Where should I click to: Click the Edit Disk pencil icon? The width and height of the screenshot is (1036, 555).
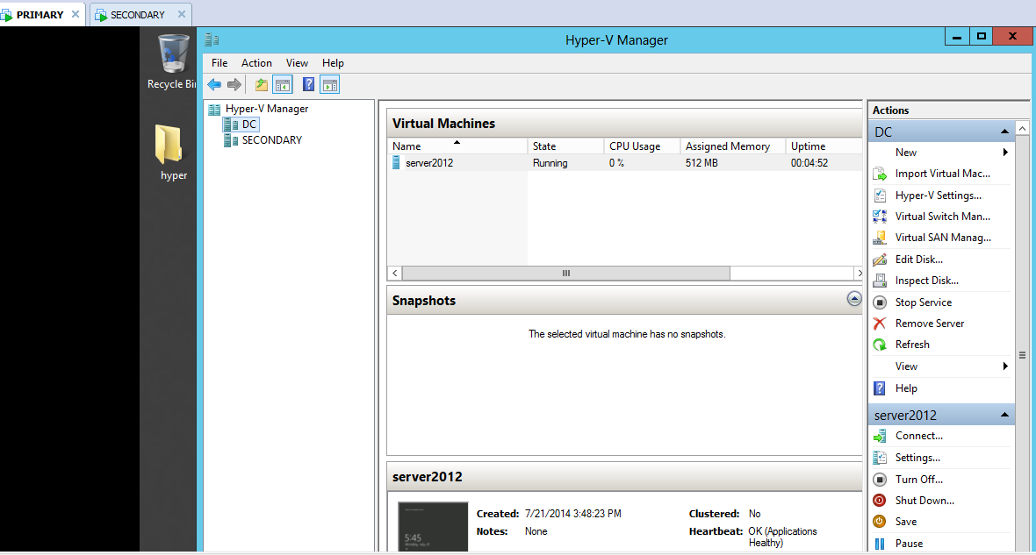pos(880,260)
